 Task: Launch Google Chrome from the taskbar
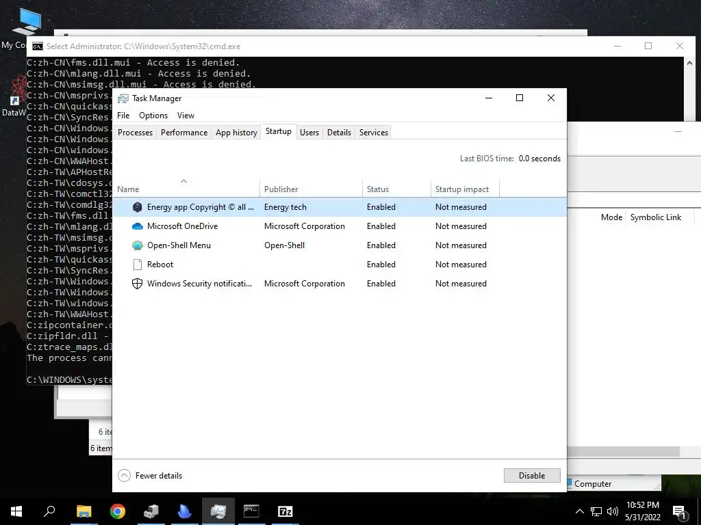coord(118,511)
